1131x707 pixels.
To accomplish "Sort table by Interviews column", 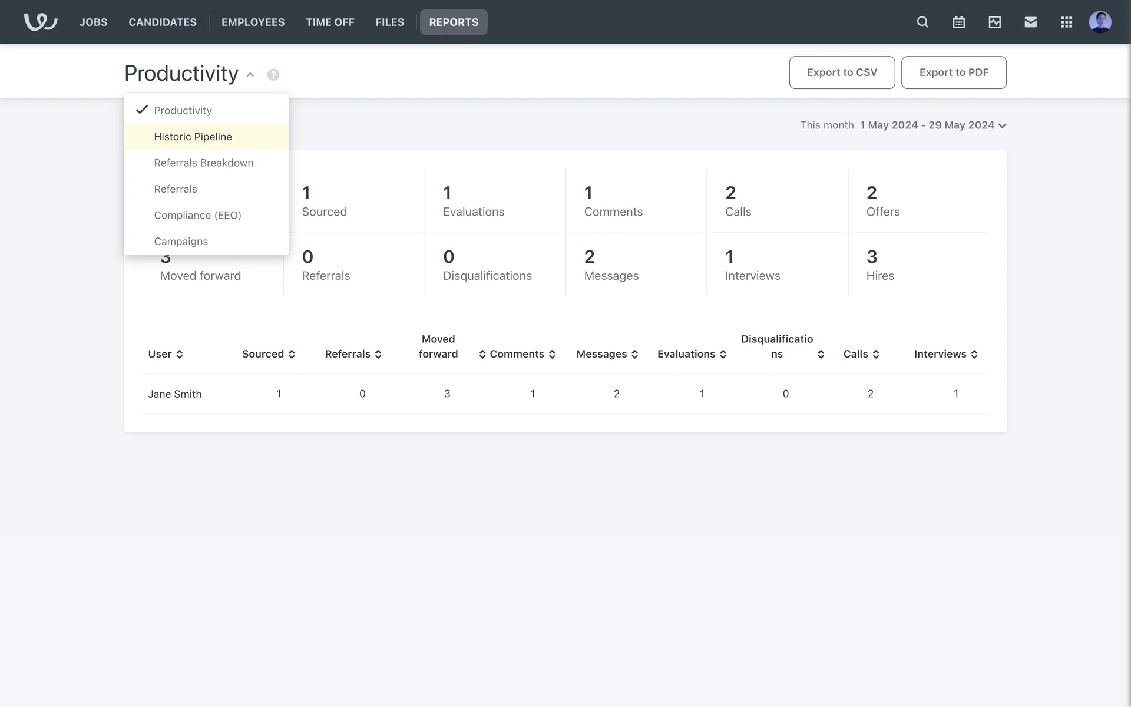I will (945, 354).
